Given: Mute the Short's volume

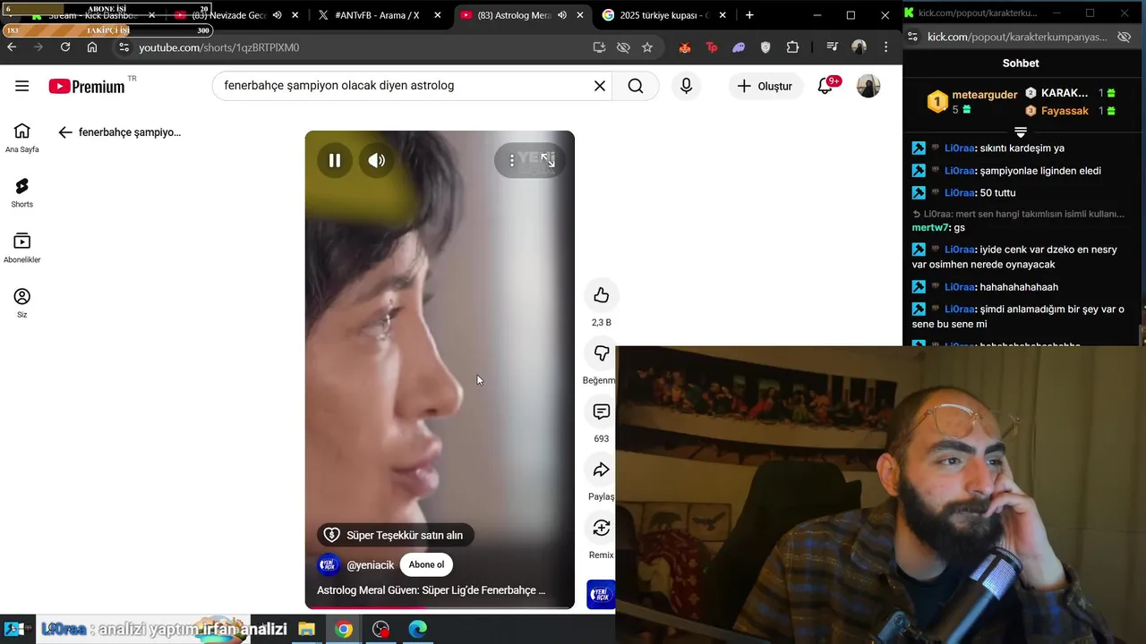Looking at the screenshot, I should (377, 160).
